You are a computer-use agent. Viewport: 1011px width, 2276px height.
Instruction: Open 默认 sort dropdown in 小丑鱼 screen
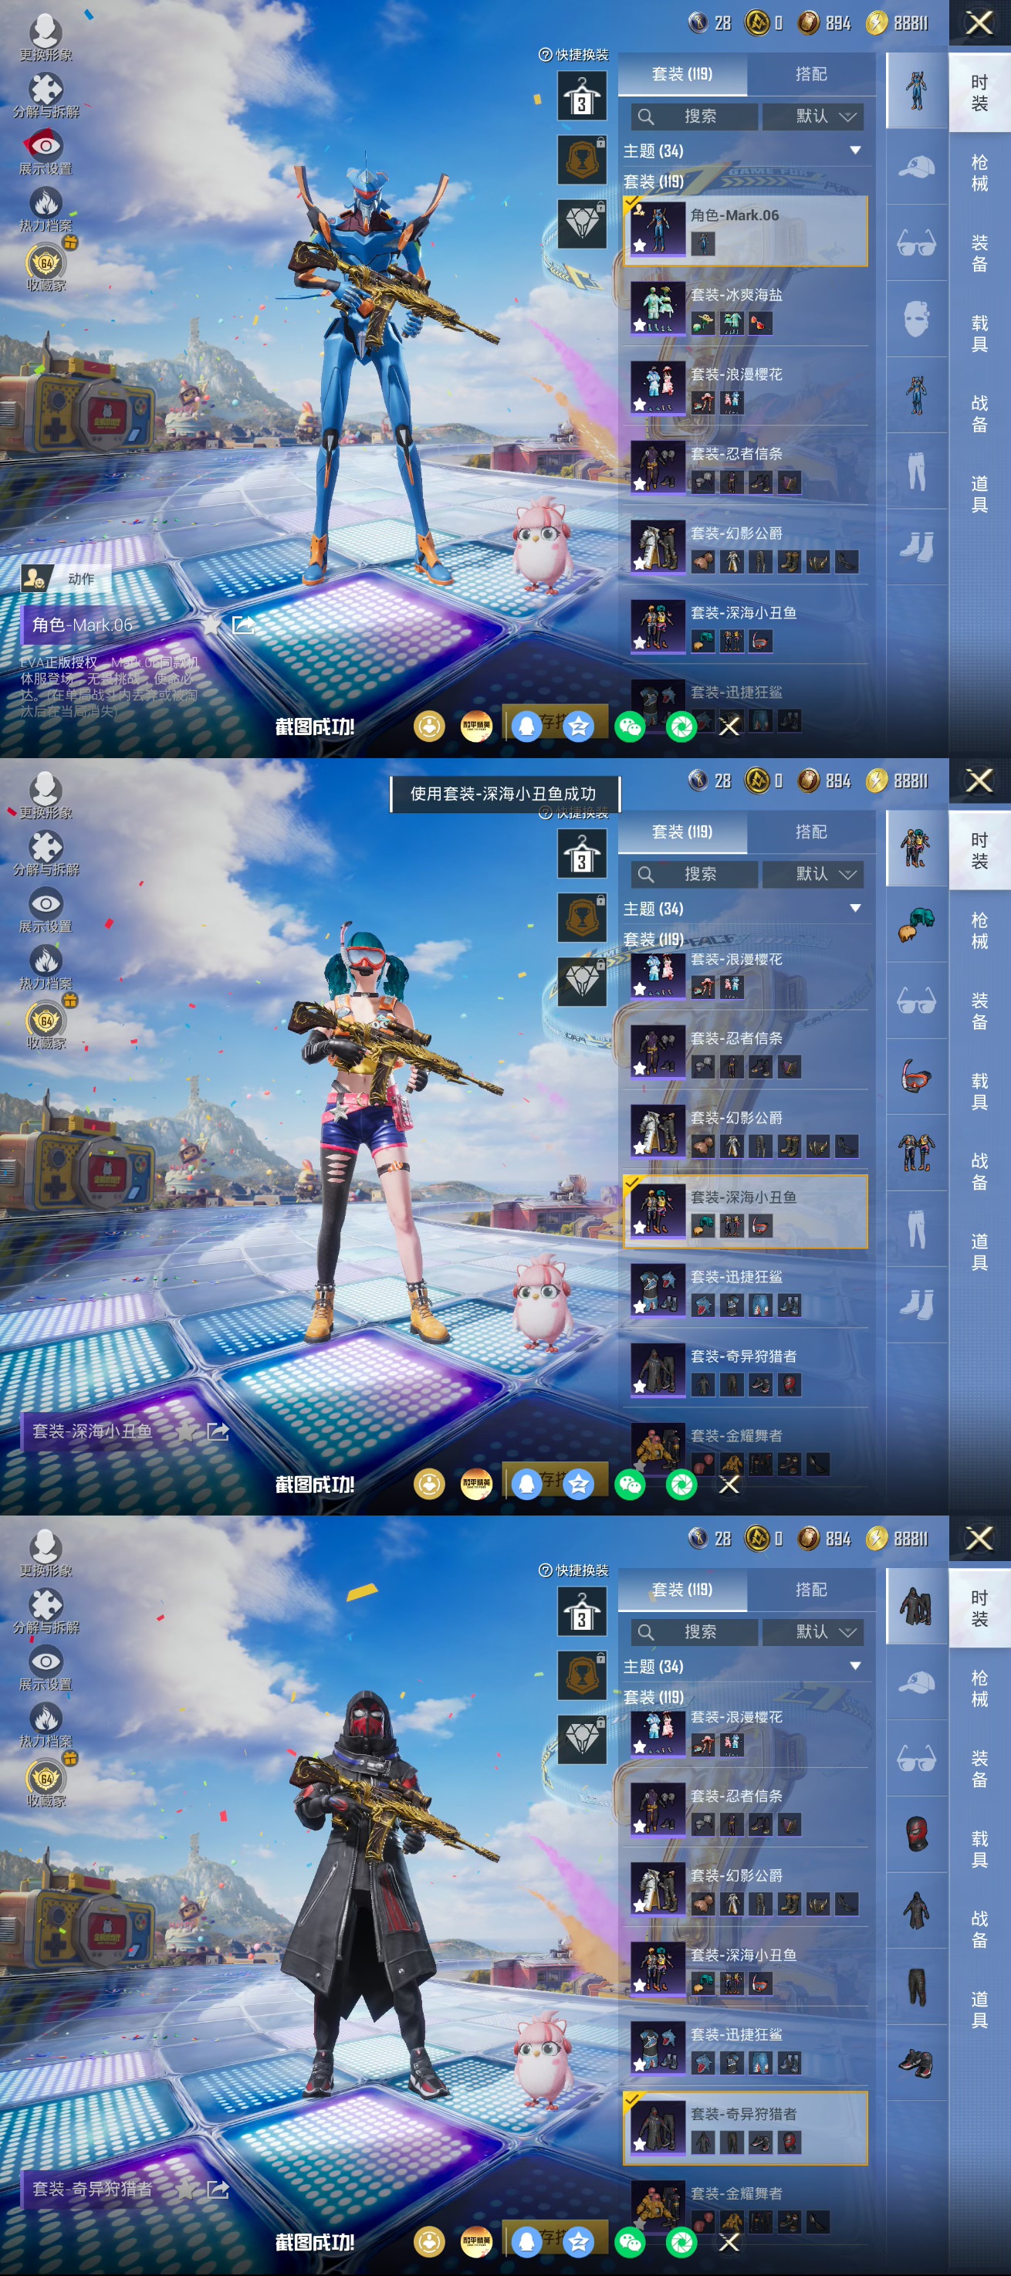click(x=813, y=875)
